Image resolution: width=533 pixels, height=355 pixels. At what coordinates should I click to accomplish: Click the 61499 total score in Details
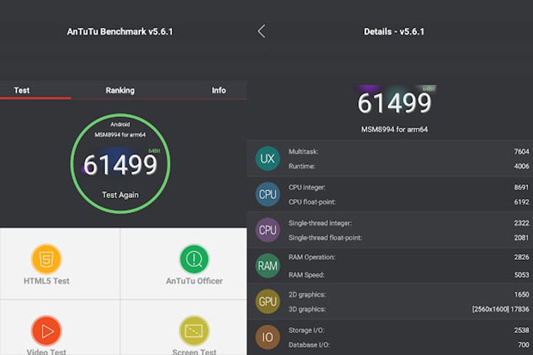[x=394, y=103]
